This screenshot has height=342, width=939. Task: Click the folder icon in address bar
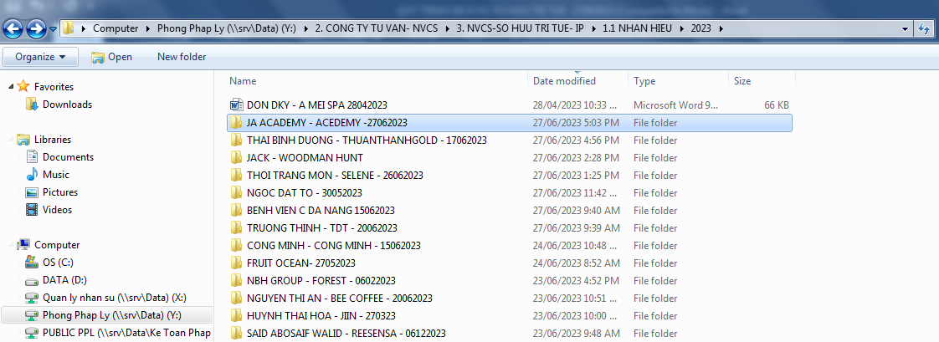(x=69, y=28)
